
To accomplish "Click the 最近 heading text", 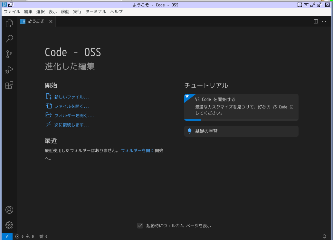I will pyautogui.click(x=51, y=141).
